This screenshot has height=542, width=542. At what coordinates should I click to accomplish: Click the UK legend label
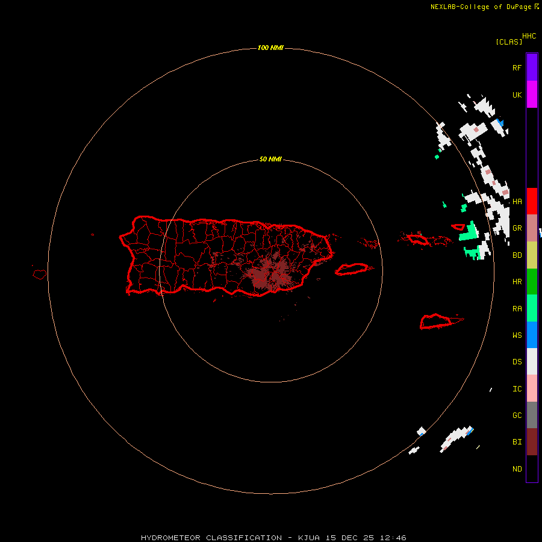[x=517, y=95]
